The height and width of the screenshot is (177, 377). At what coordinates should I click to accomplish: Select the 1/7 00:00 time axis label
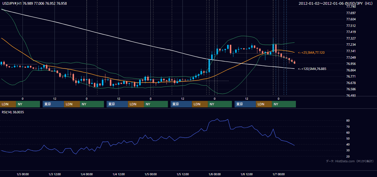279,174
